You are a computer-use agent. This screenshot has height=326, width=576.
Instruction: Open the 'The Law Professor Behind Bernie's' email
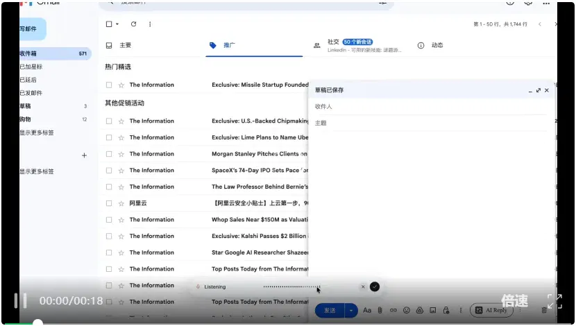(260, 187)
